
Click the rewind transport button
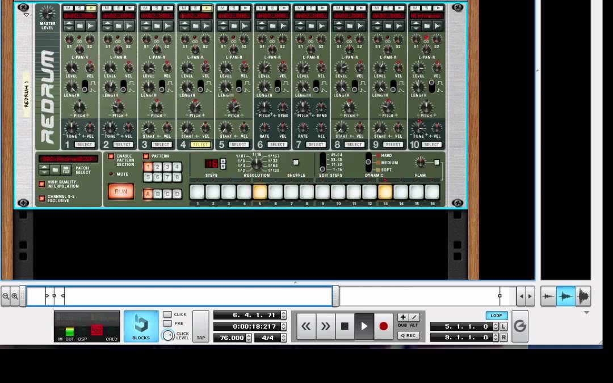point(306,326)
